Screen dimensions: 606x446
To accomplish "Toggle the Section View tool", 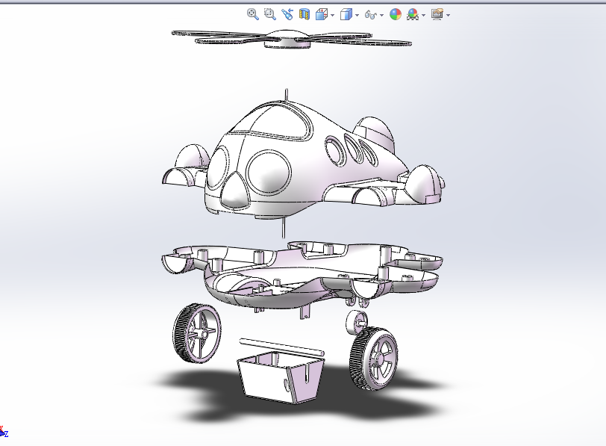I will (x=304, y=14).
